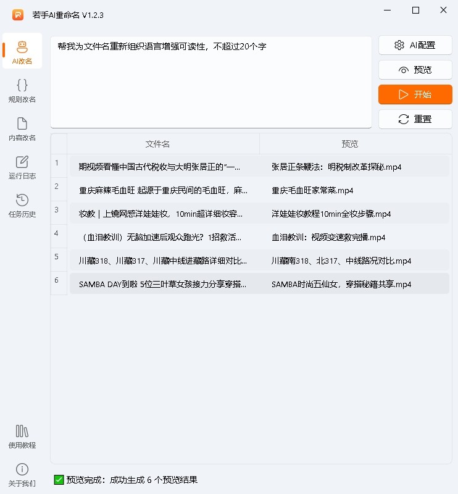Click the 文件名 column header
Viewport: 458px width, 494px height.
coord(157,144)
